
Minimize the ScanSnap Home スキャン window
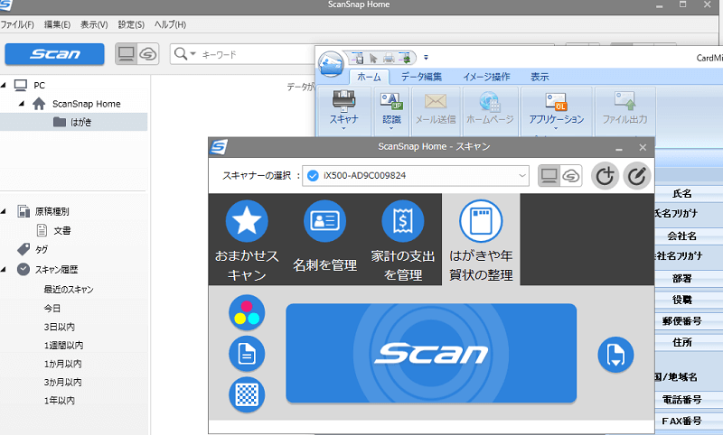(619, 148)
